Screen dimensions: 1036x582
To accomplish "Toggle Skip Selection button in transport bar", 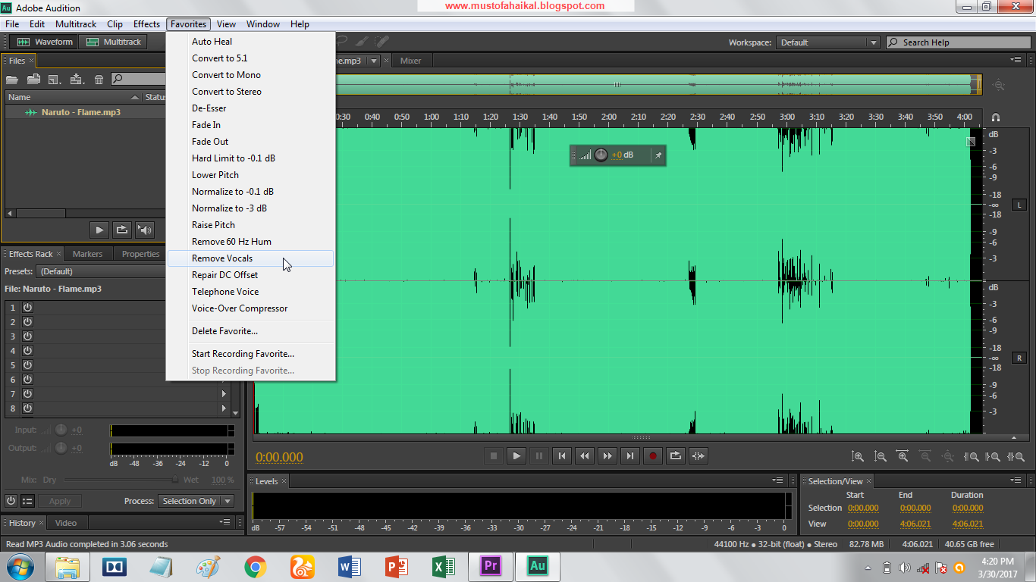I will (x=699, y=455).
